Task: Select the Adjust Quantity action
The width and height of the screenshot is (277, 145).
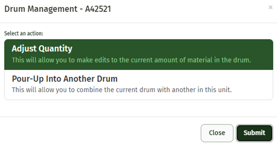Action: pos(138,54)
